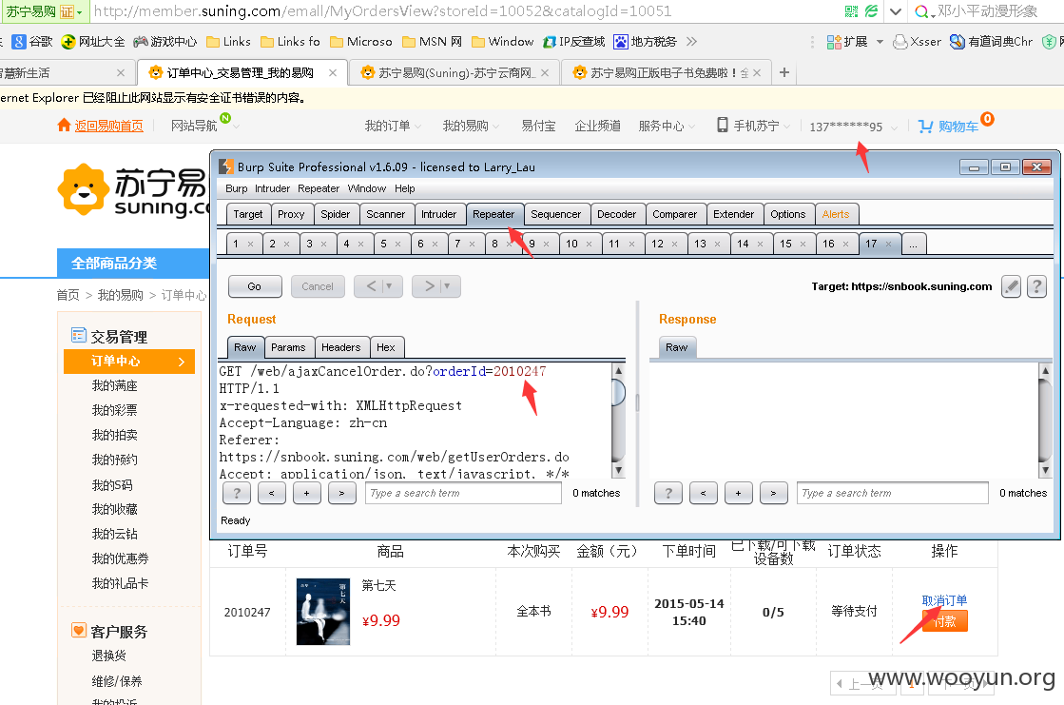Click the 交易管理 section icon in sidebar

(79, 336)
